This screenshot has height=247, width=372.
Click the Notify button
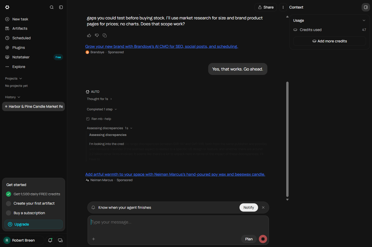(x=249, y=207)
